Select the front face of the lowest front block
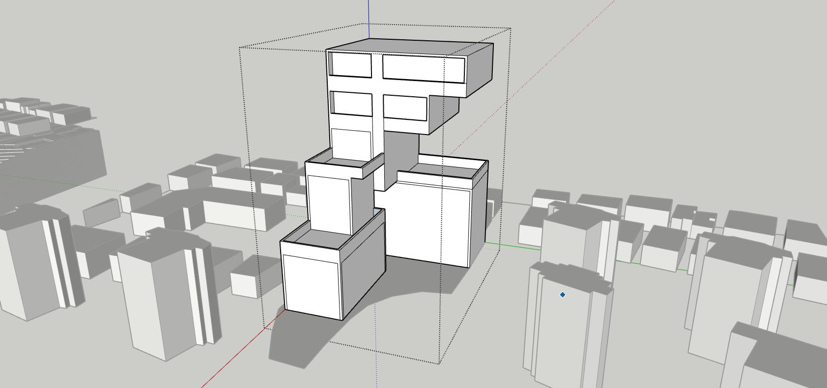827x388 pixels. (x=312, y=282)
